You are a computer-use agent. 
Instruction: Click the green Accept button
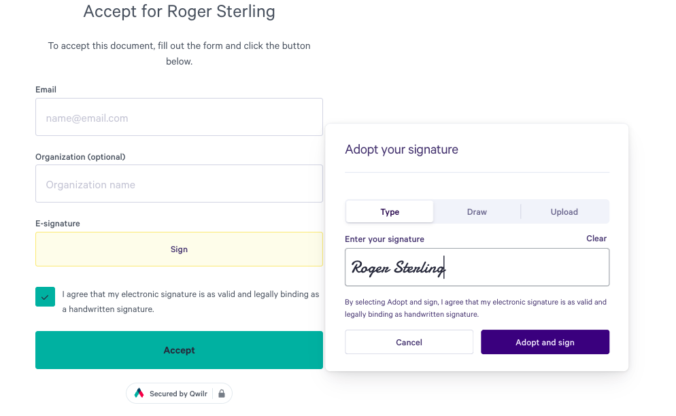(179, 350)
